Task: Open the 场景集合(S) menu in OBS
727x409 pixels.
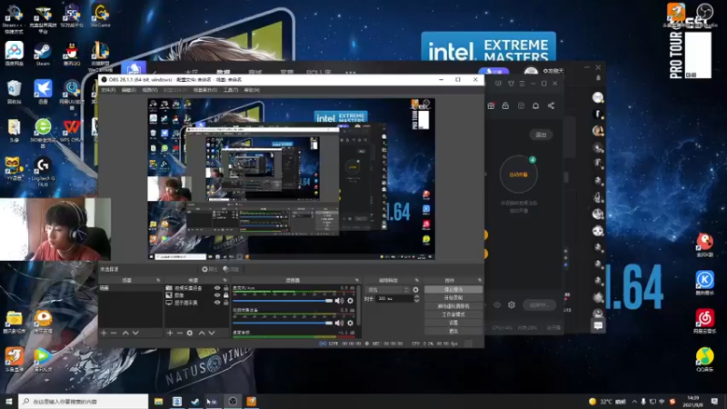Action: click(205, 90)
